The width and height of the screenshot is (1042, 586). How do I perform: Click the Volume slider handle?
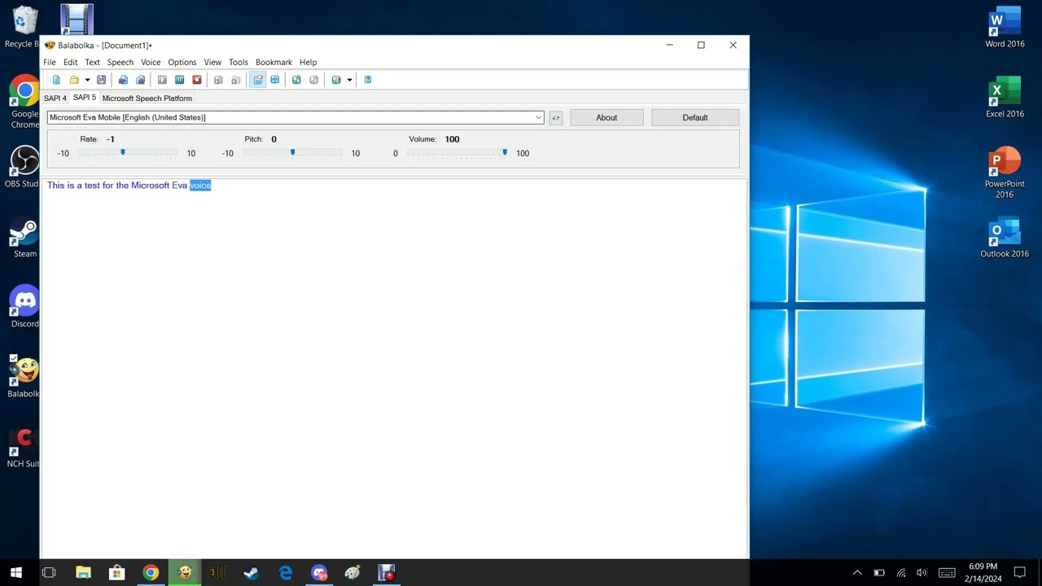coord(505,152)
